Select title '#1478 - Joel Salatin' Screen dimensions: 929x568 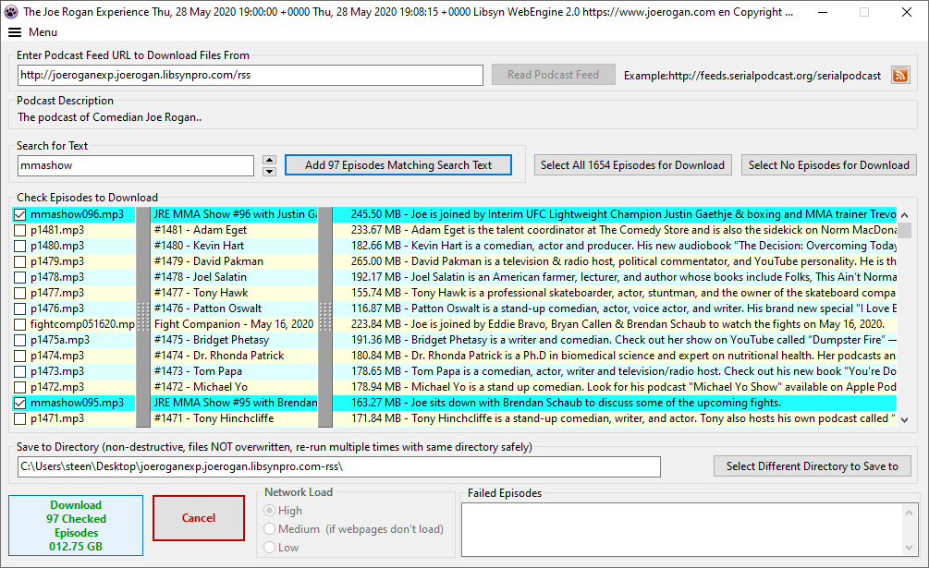tap(201, 277)
